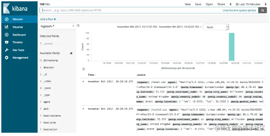
Task: Select the beat.name field
Action: click(50, 122)
